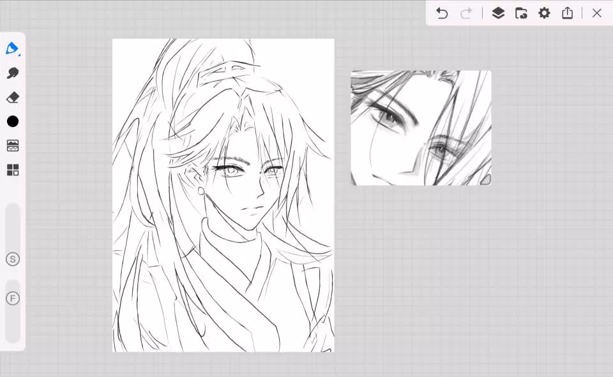Image resolution: width=613 pixels, height=377 pixels.
Task: Open the reference image tool
Action: tap(13, 145)
